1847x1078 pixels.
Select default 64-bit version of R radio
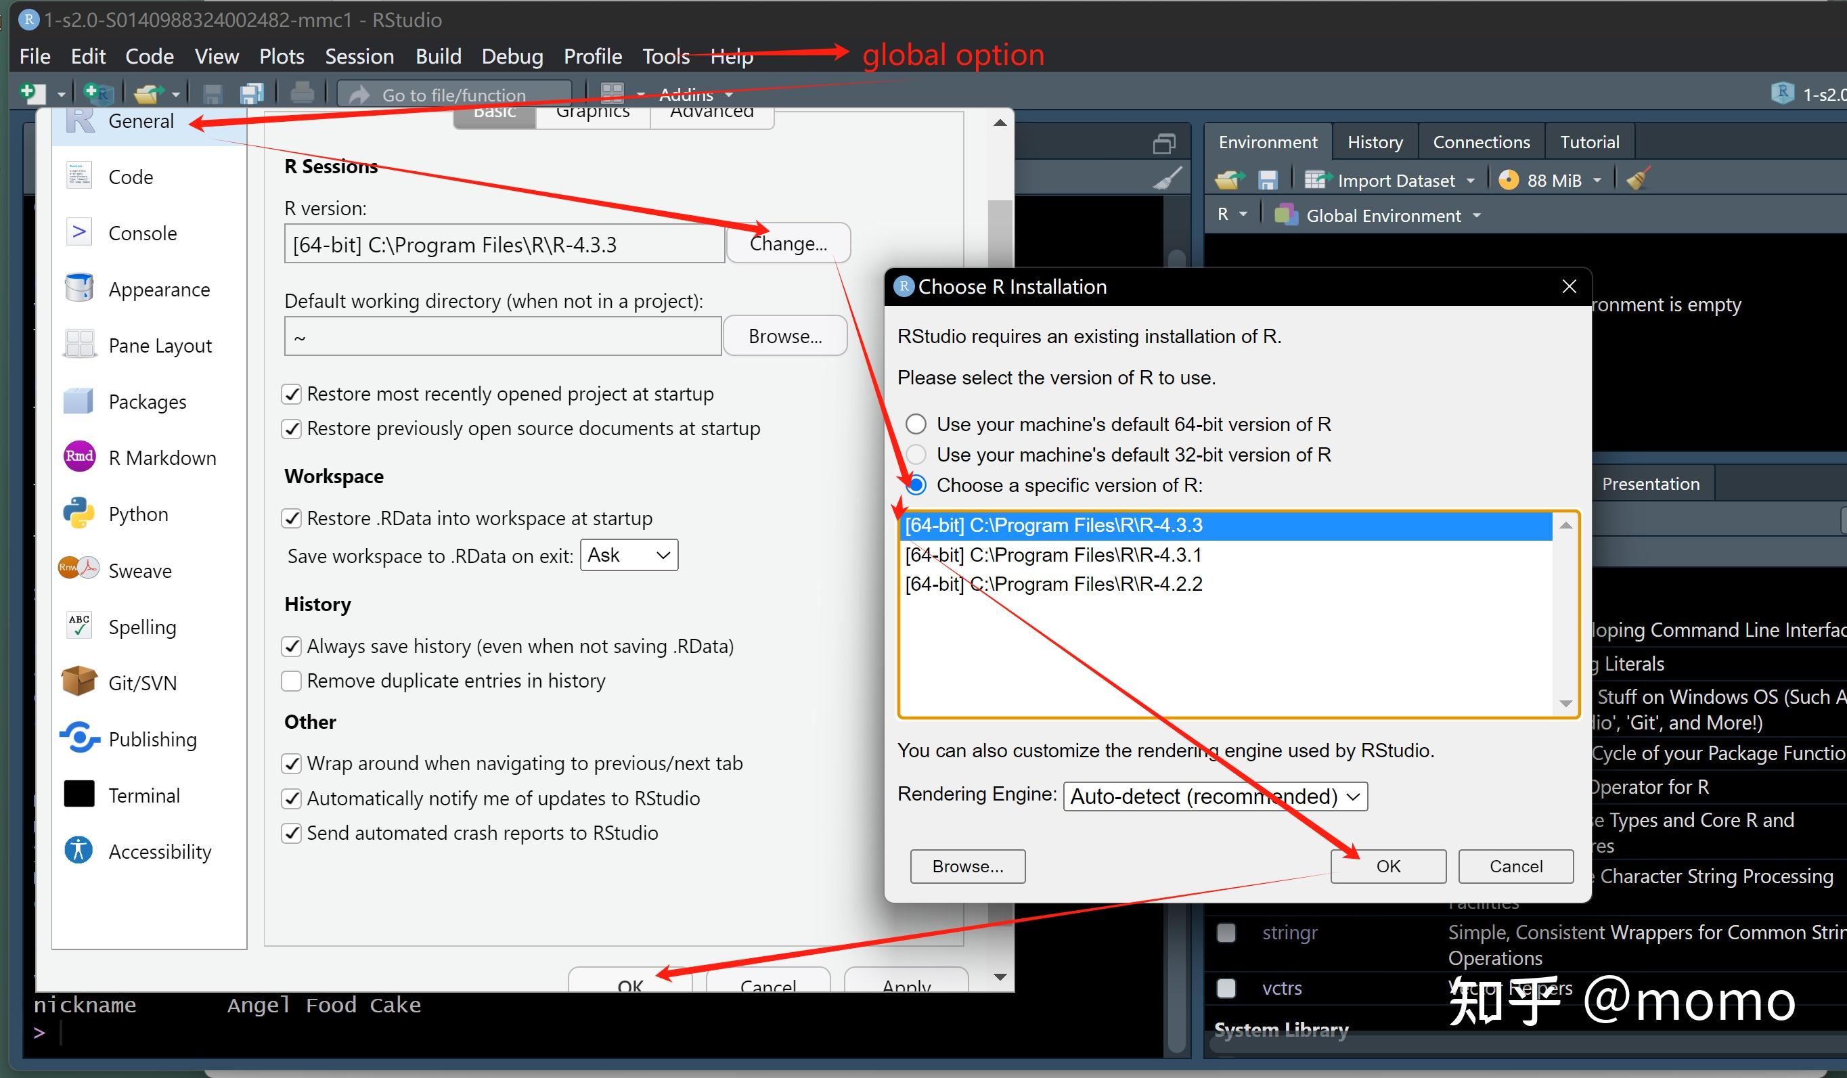(x=916, y=424)
